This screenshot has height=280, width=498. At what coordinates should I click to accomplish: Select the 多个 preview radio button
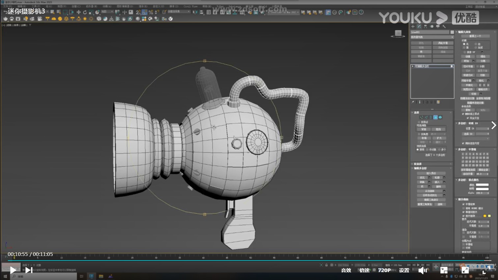439,150
